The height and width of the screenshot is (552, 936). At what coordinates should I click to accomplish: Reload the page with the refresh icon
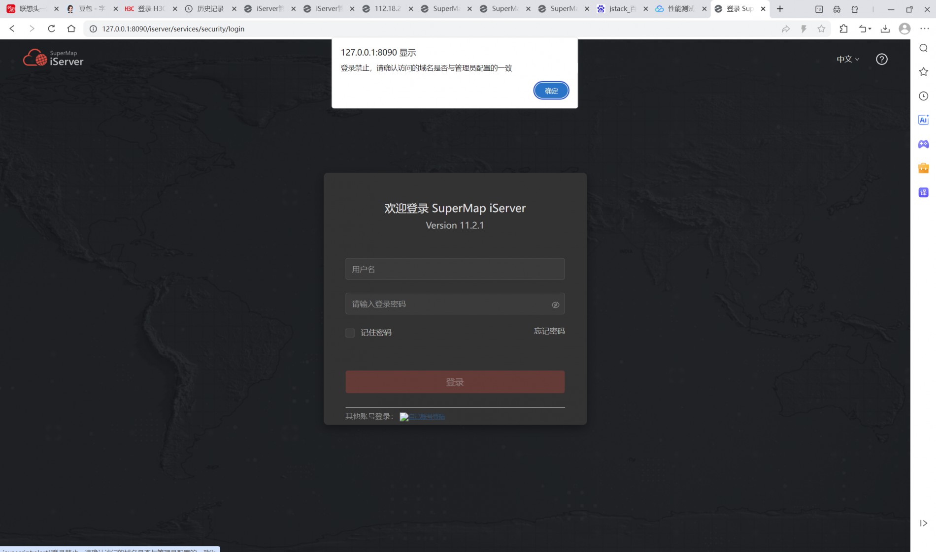[51, 29]
